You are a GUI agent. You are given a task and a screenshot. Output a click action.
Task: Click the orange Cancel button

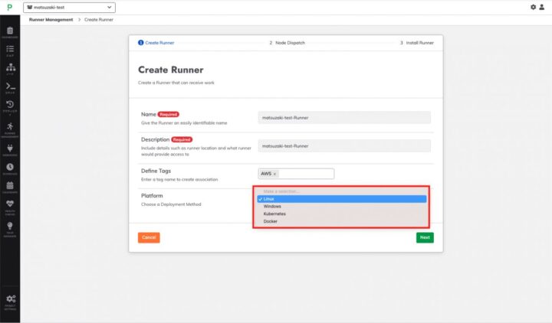[x=149, y=237]
